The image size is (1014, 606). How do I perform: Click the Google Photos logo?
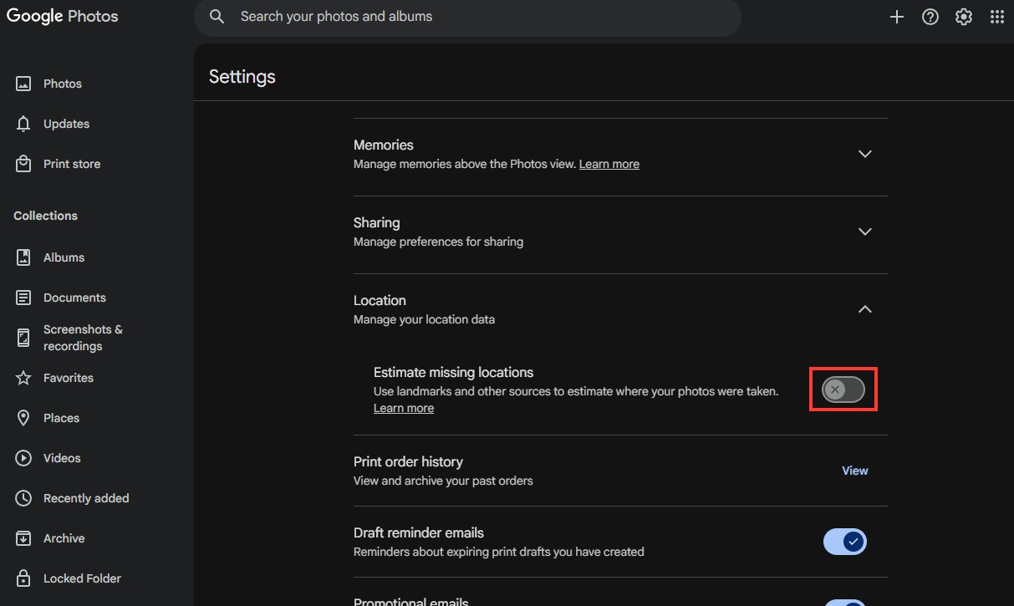point(63,17)
